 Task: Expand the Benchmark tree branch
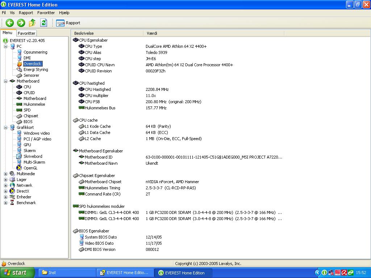[x=5, y=203]
